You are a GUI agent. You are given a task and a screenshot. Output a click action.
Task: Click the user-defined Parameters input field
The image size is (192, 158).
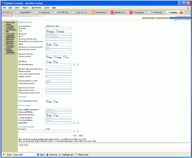click(31, 131)
